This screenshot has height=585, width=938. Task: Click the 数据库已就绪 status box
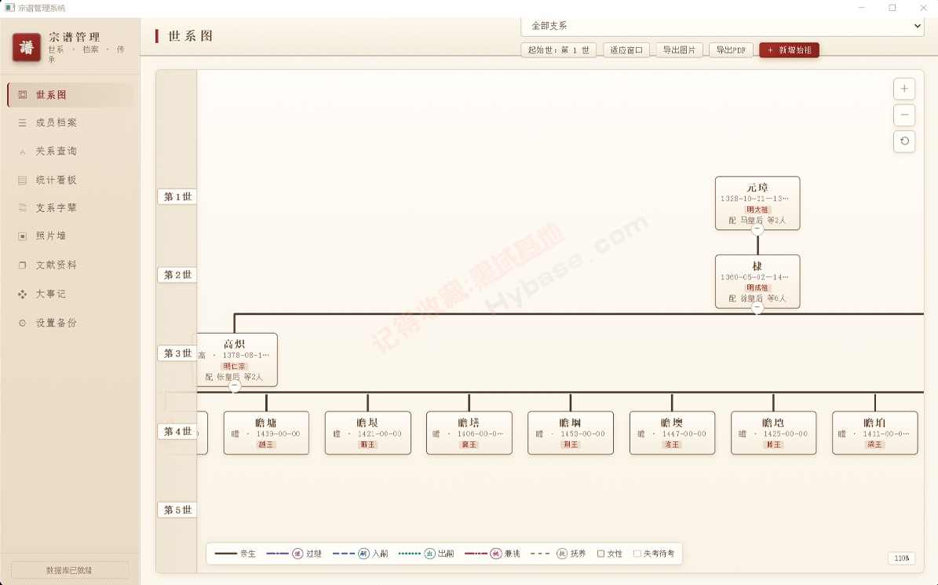69,570
